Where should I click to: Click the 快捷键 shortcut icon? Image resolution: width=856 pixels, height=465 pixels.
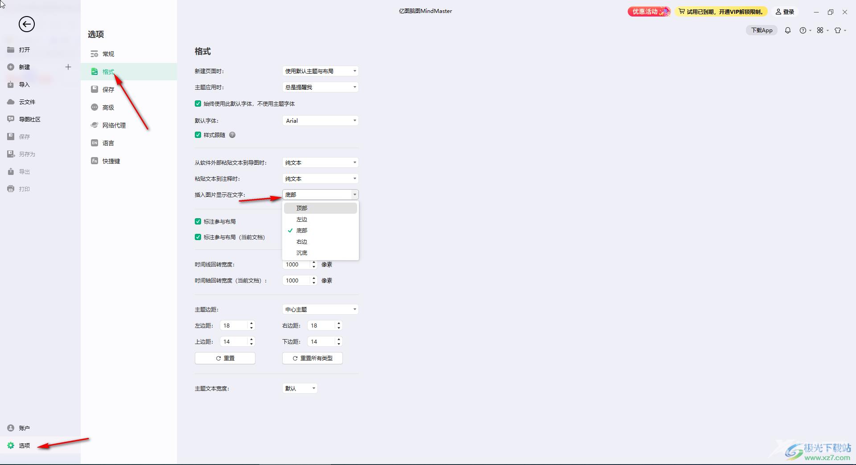[x=95, y=161]
